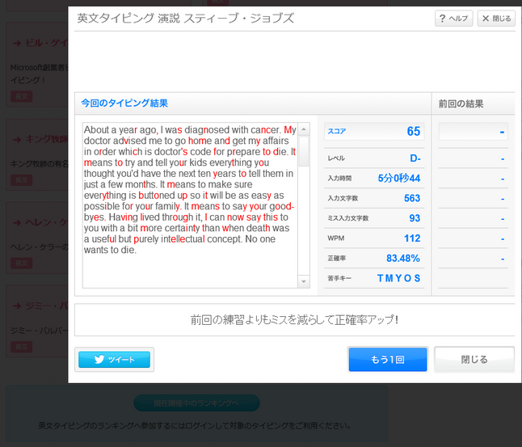
Task: Open ジミー card in background page
Action: (37, 321)
